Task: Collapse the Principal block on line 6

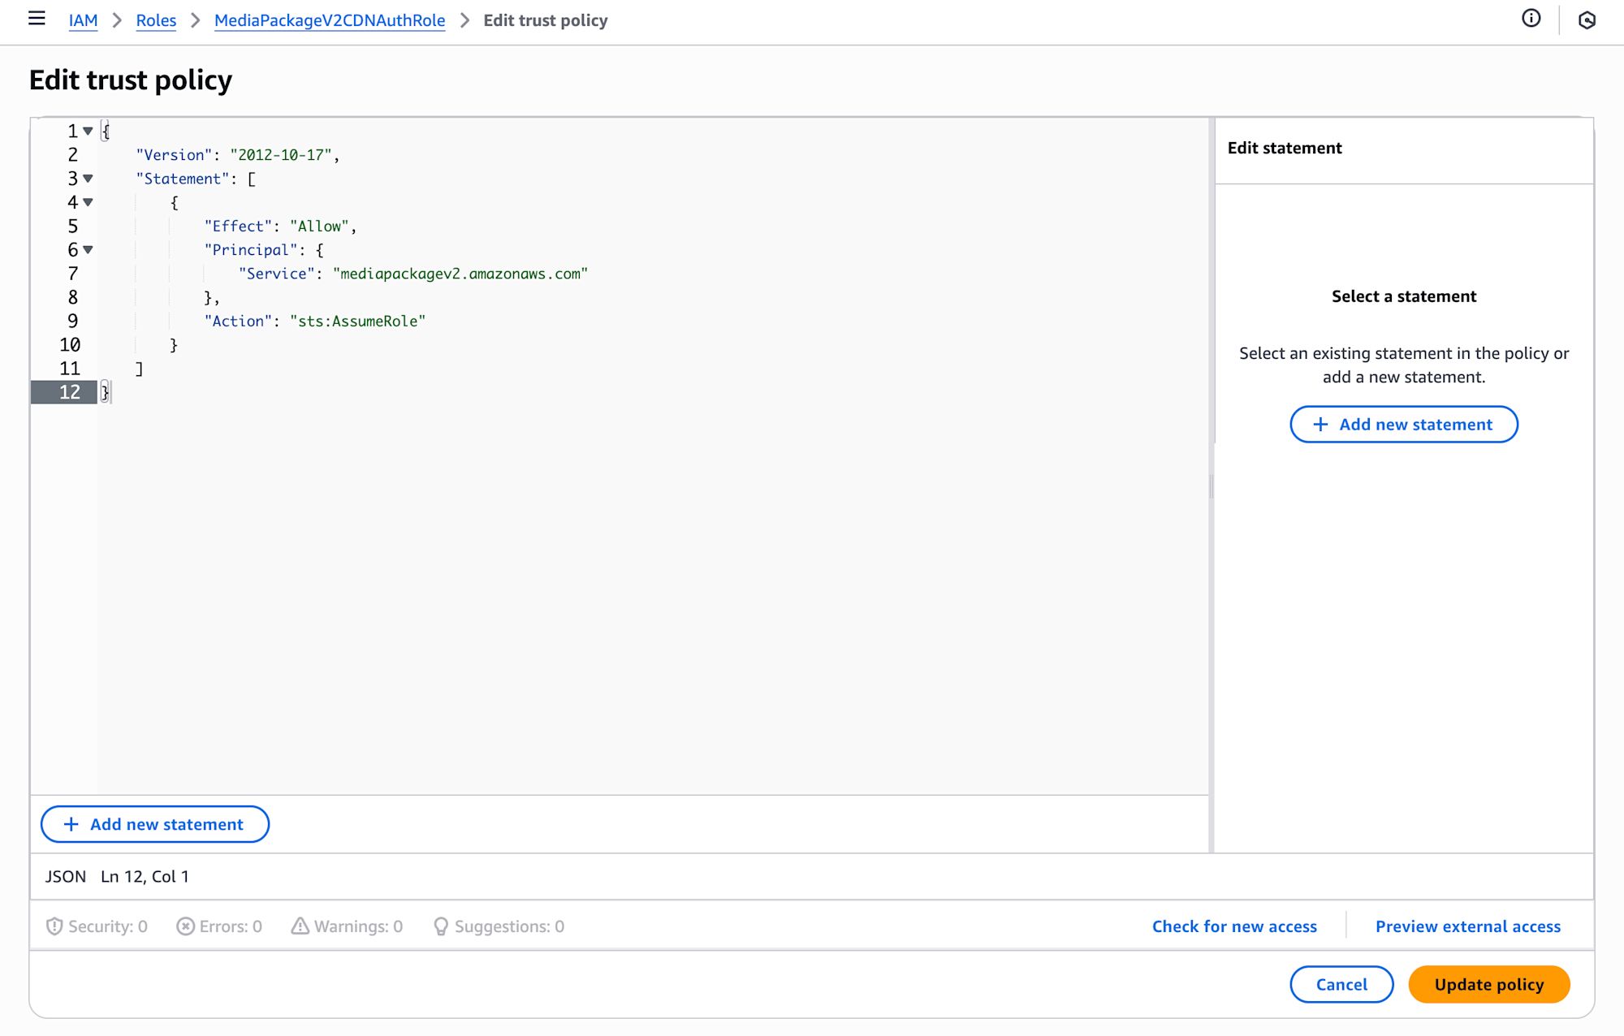Action: coord(88,250)
